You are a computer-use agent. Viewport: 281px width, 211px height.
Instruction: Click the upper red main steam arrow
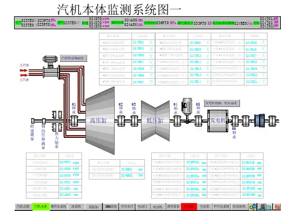[x=24, y=70]
